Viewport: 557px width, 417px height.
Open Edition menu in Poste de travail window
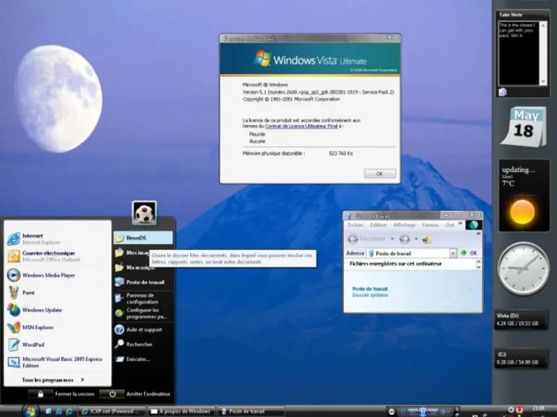tap(378, 224)
